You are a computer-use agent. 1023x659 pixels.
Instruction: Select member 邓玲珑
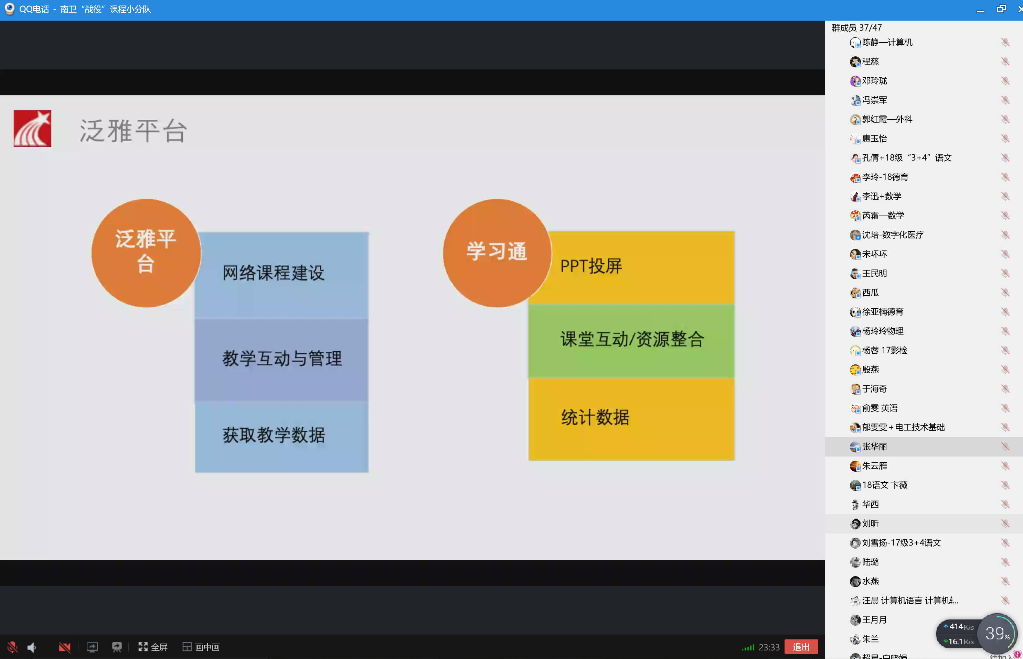(x=924, y=81)
